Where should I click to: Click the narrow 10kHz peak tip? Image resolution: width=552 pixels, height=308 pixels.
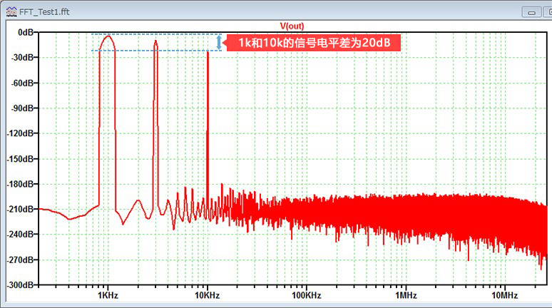click(x=207, y=52)
